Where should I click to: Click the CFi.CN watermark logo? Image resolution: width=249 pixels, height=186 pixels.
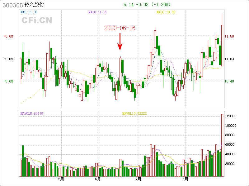coord(36,20)
